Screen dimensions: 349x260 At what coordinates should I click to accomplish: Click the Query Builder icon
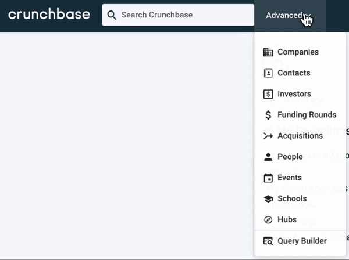[268, 241]
